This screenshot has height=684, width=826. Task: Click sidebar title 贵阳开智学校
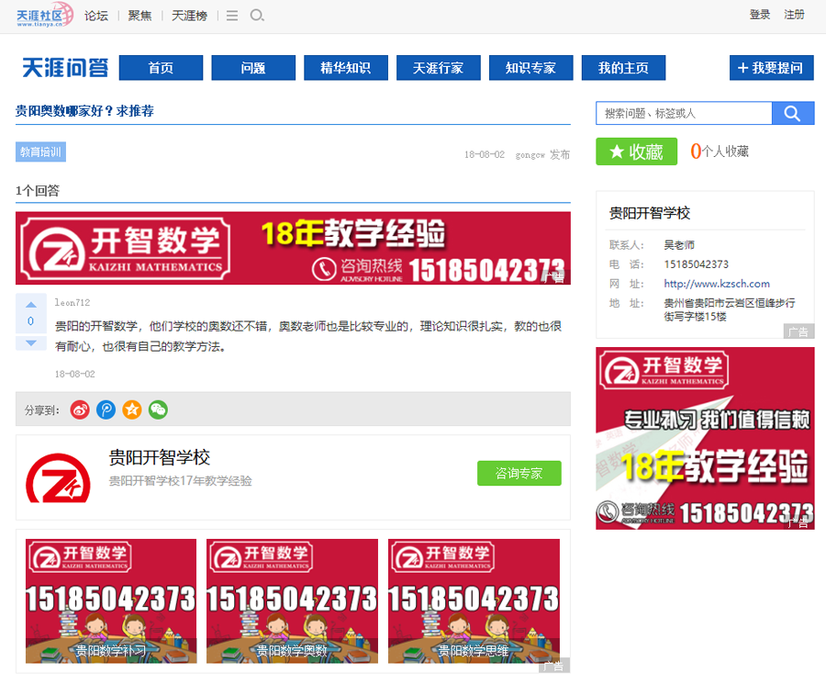click(x=650, y=213)
